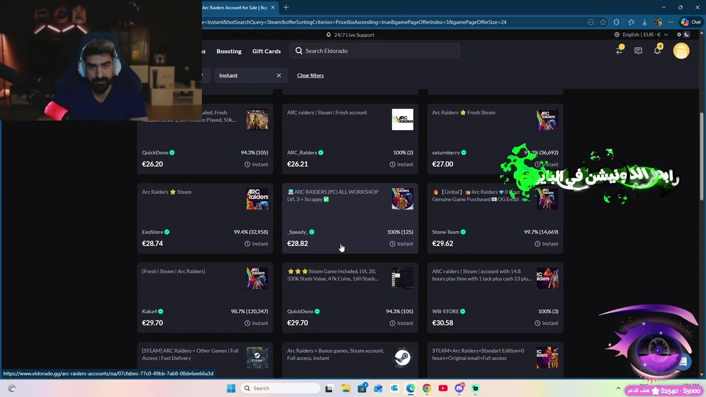Show hidden system tray icons
Image resolution: width=706 pixels, height=397 pixels.
pos(618,388)
